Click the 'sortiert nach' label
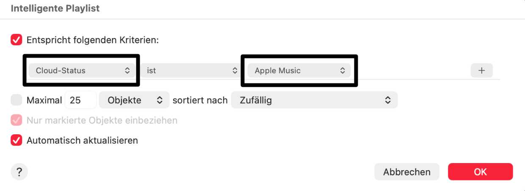This screenshot has height=191, width=525. (200, 100)
